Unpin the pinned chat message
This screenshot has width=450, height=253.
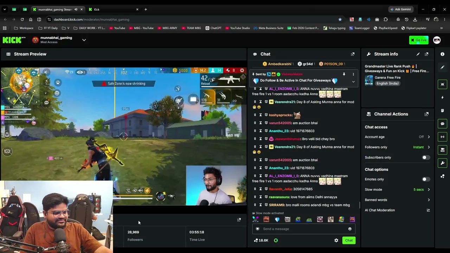[x=344, y=74]
